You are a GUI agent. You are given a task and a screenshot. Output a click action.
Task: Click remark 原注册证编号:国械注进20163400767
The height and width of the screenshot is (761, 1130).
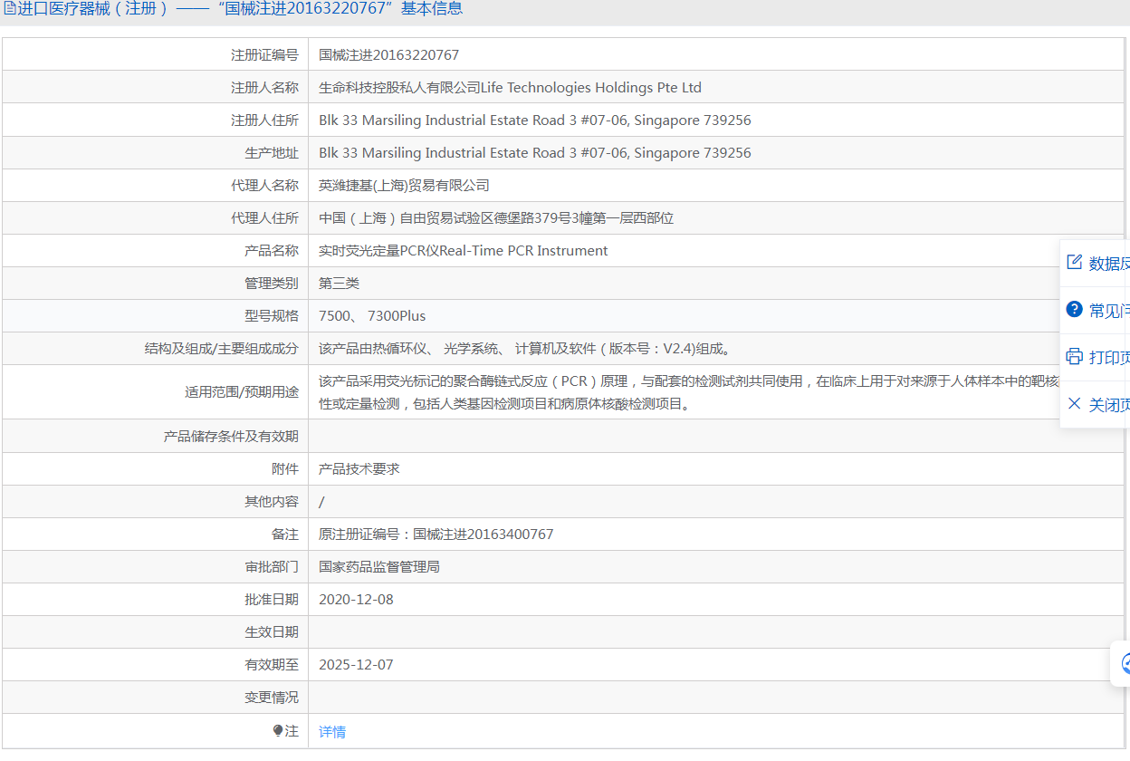[436, 535]
